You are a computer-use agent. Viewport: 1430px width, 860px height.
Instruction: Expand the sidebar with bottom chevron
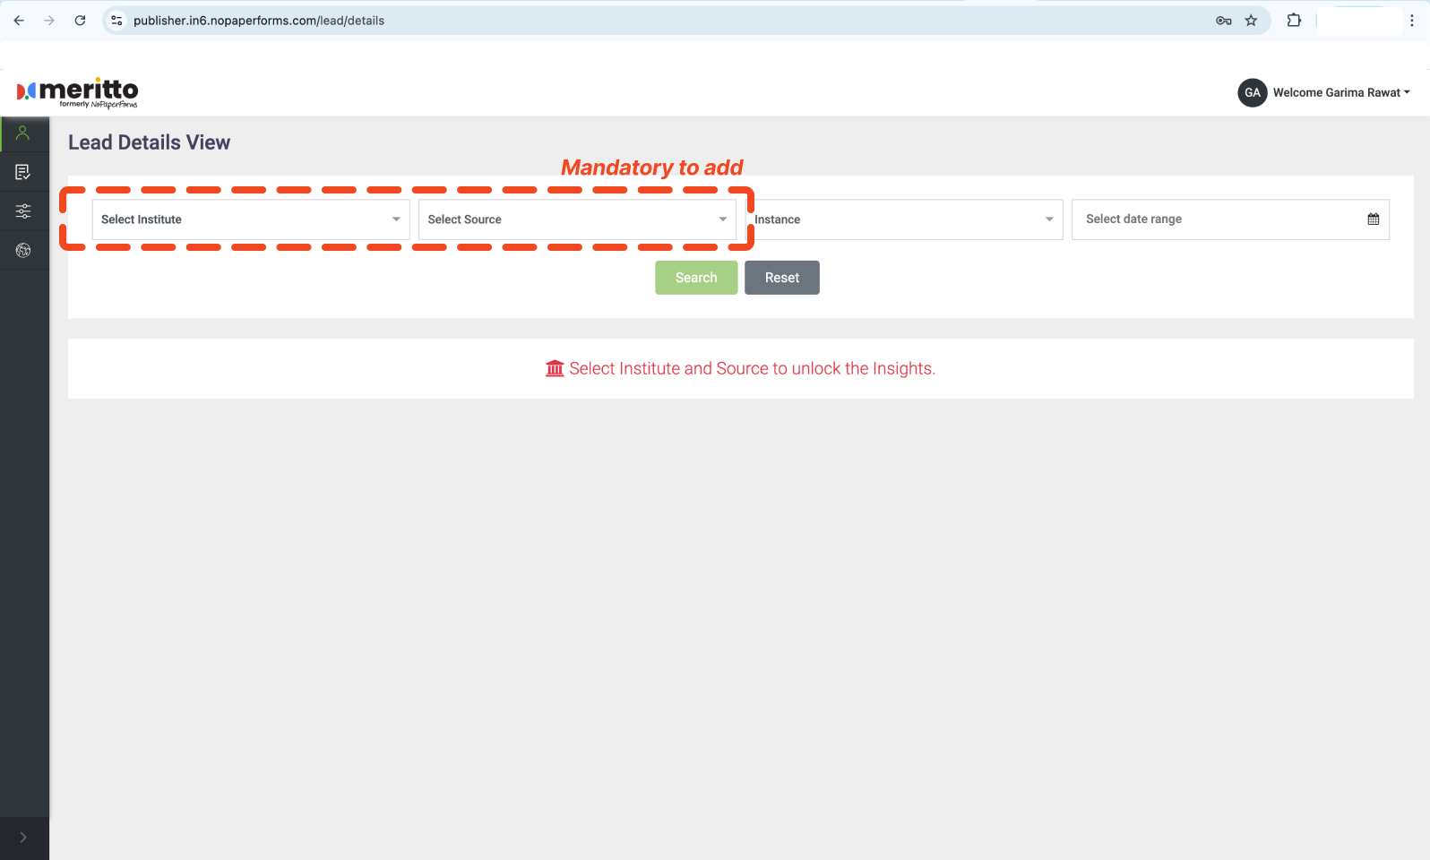click(23, 838)
